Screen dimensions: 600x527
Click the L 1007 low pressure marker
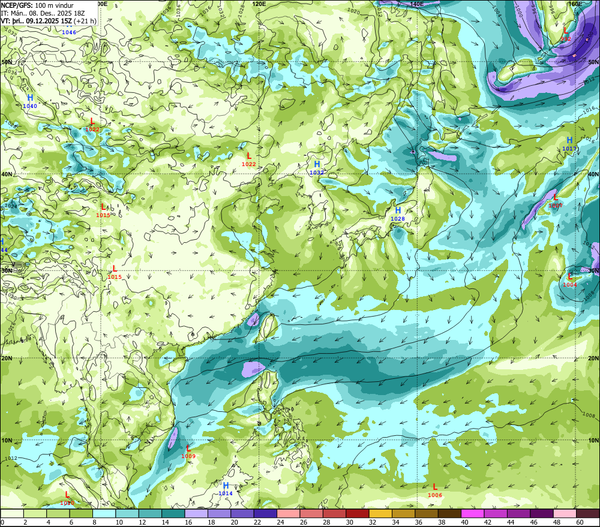(x=556, y=201)
